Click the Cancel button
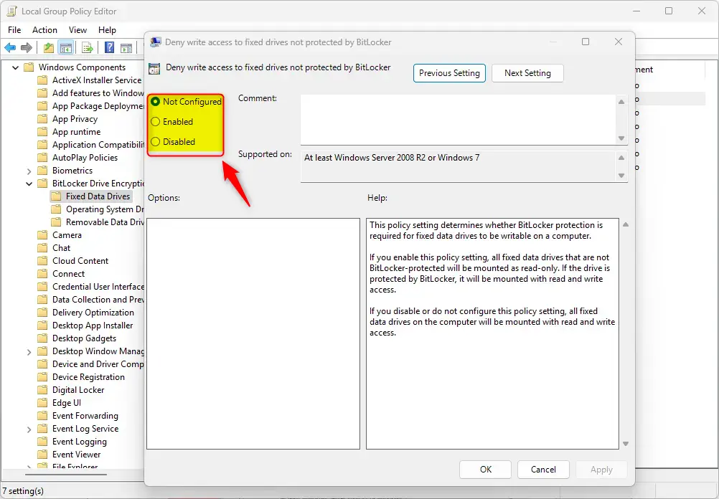This screenshot has width=719, height=499. (543, 469)
